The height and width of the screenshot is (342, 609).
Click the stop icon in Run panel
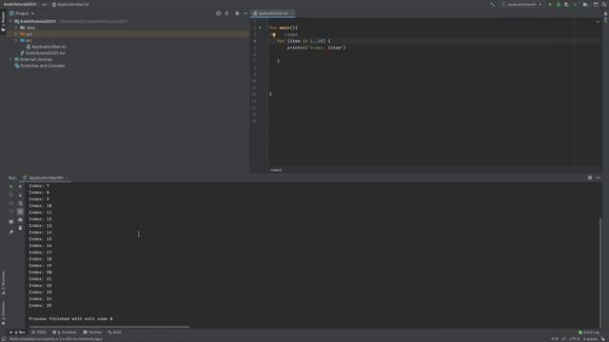10,195
